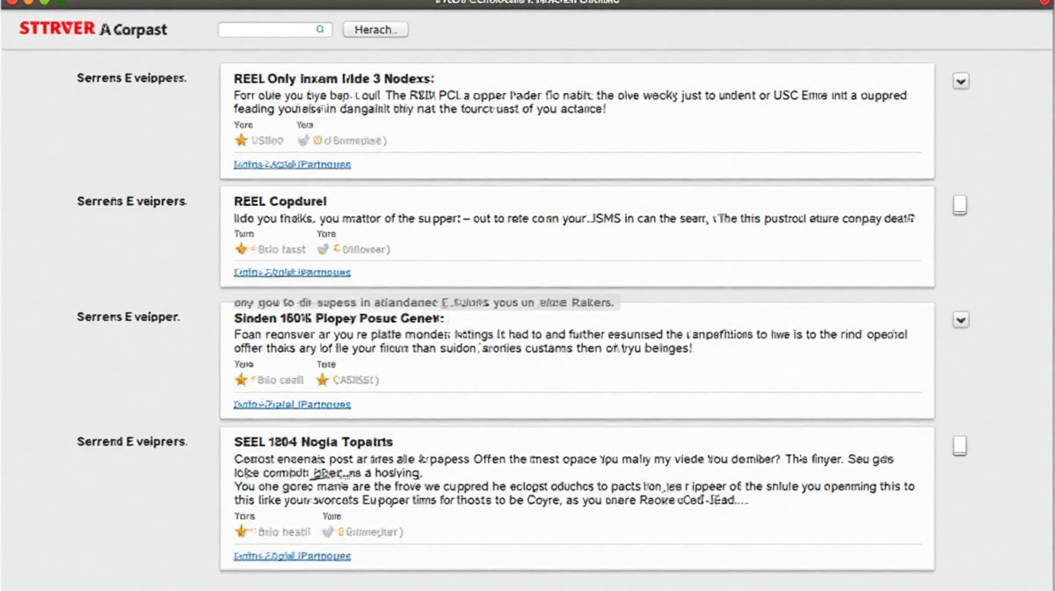Click the second gold star in Sinden card
Viewport: 1055px width, 591px height.
(x=323, y=380)
